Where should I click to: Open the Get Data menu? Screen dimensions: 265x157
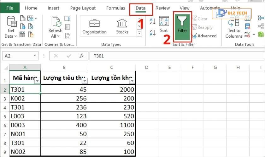tap(11, 27)
